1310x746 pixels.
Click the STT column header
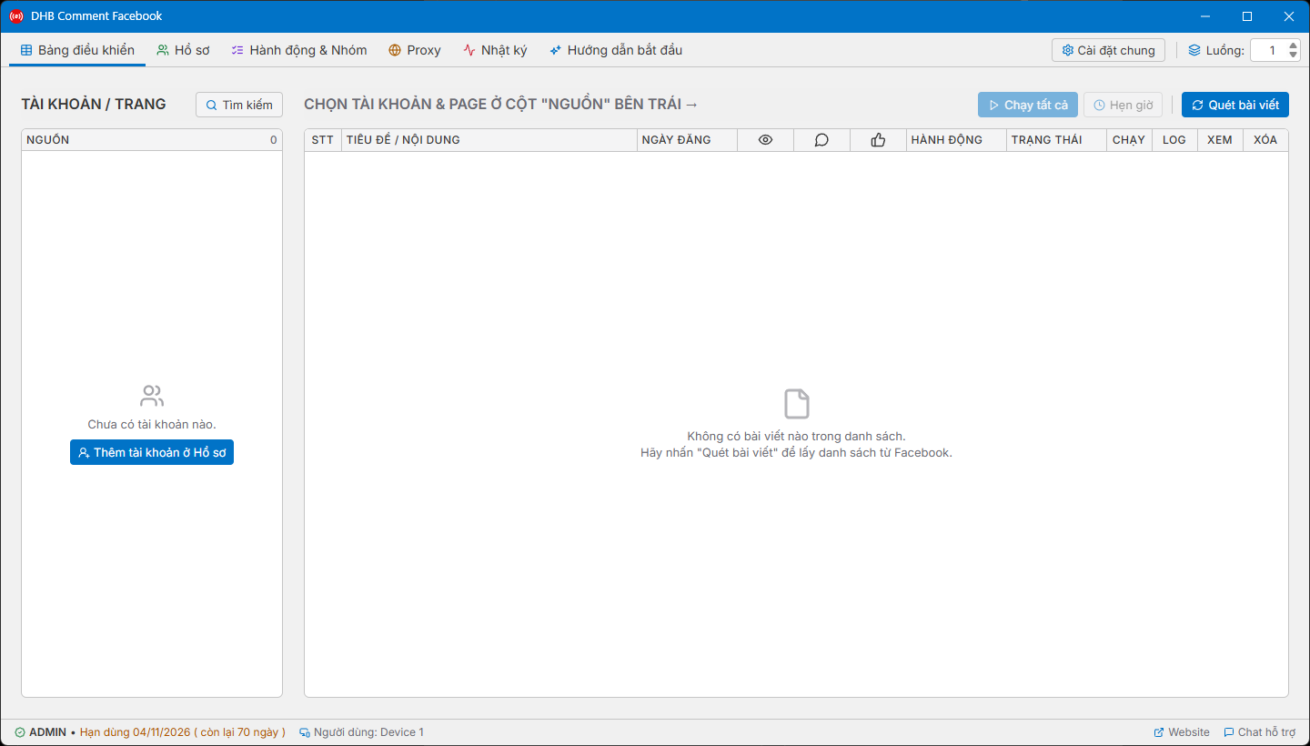point(323,140)
